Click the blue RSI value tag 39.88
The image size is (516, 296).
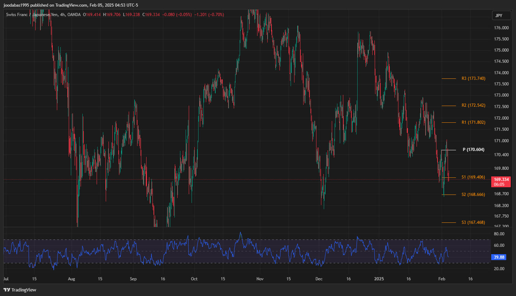click(x=499, y=257)
